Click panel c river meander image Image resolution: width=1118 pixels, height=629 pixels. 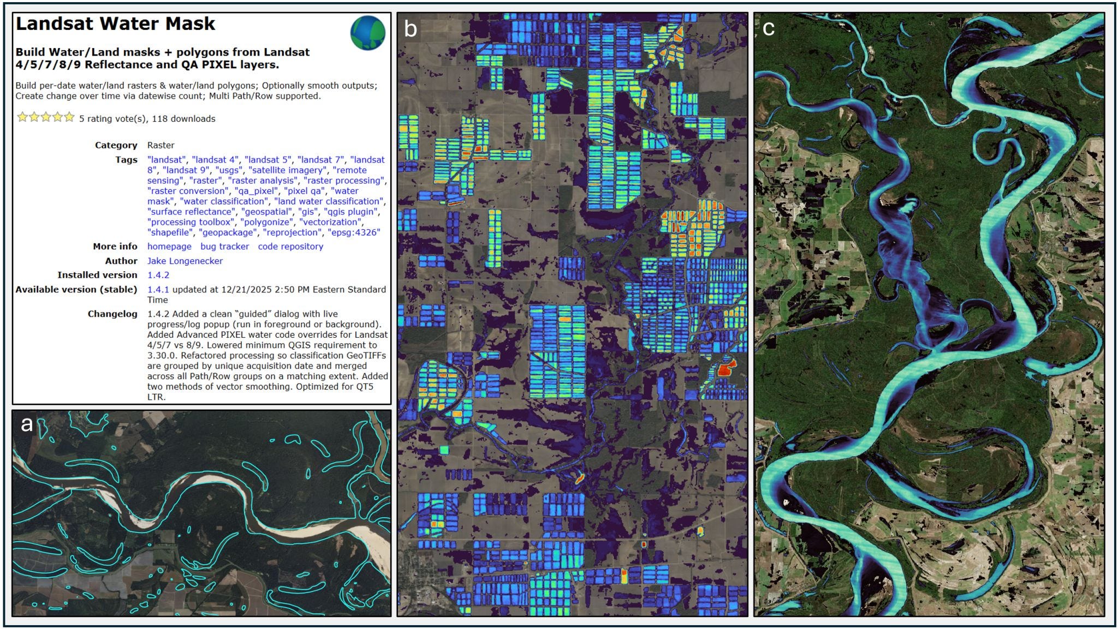929,314
